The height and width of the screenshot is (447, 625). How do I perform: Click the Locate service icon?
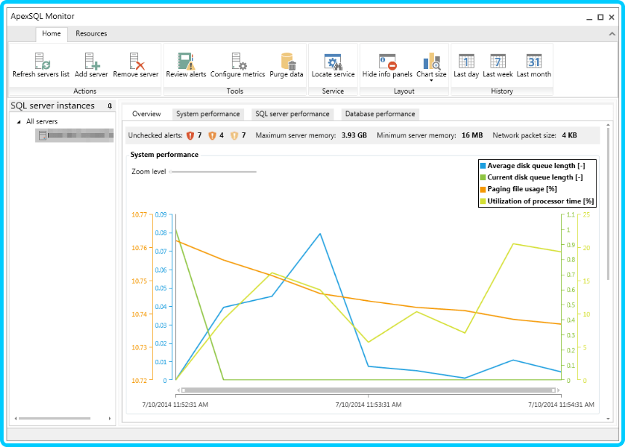pos(333,61)
